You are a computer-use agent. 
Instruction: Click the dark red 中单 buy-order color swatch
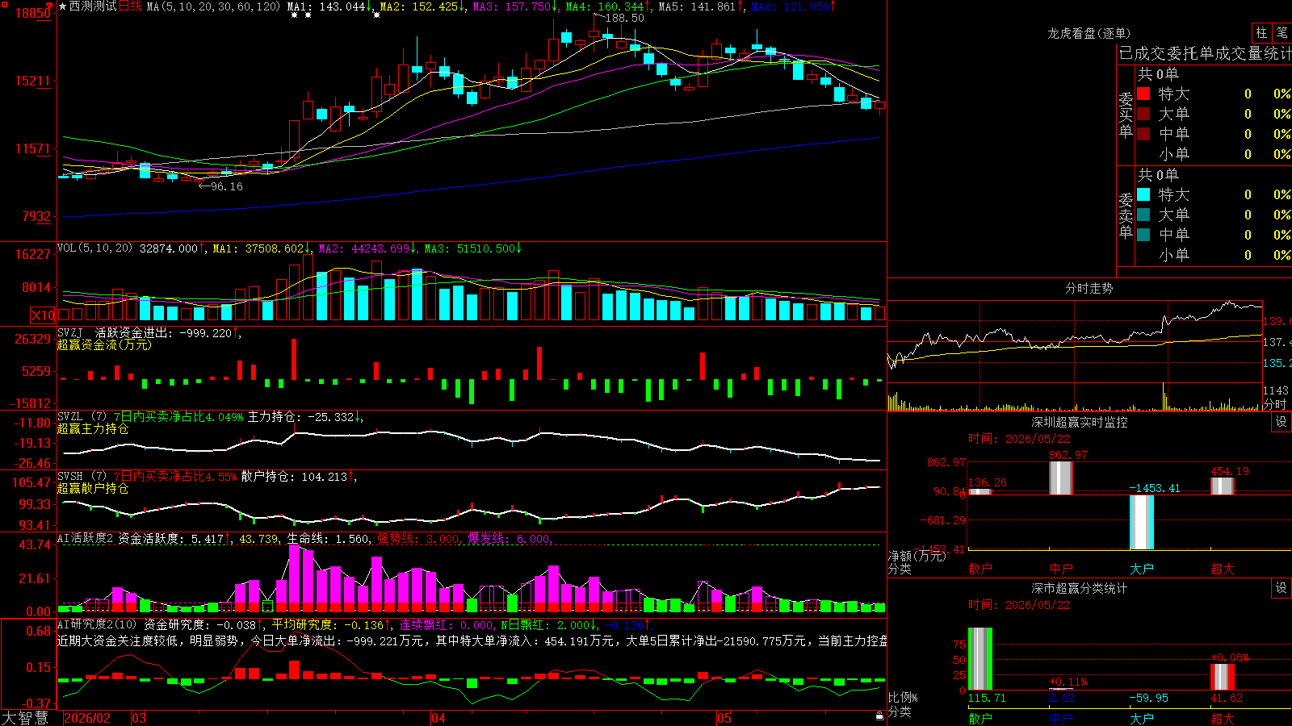pyautogui.click(x=1143, y=134)
